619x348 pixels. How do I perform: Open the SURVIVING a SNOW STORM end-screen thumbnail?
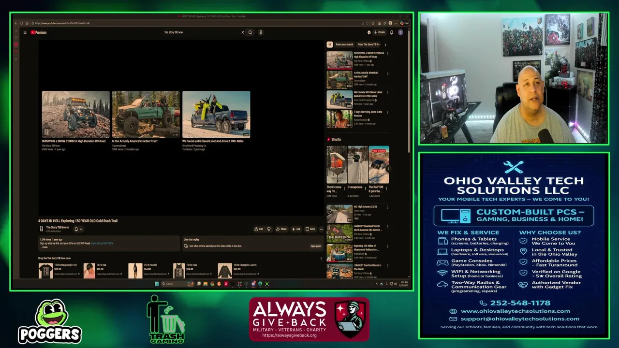[75, 114]
